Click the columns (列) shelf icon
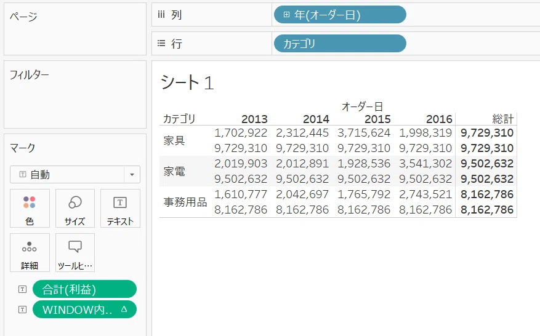 [x=161, y=14]
